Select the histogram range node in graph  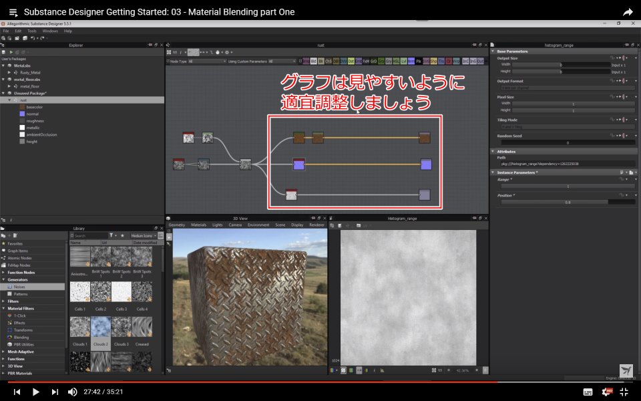(x=291, y=194)
